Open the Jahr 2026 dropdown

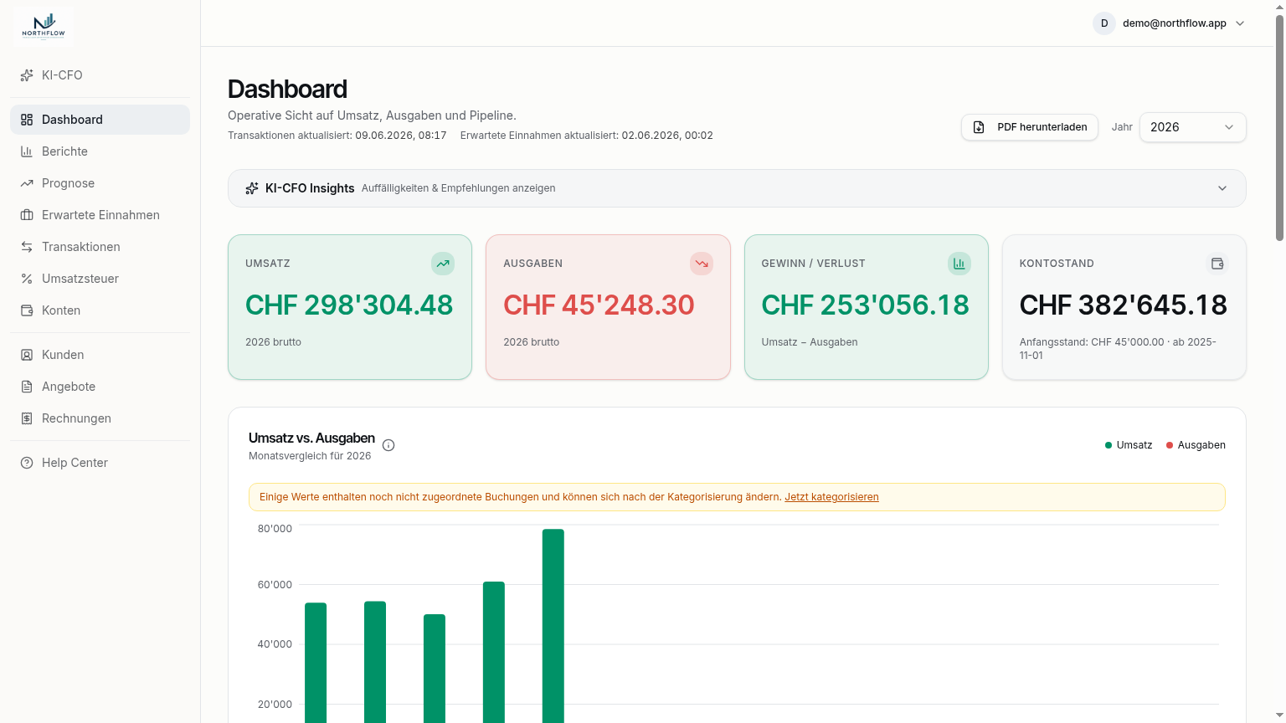click(1192, 127)
